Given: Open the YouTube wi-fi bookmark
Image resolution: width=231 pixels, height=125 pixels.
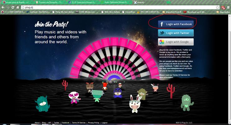Looking at the screenshot, I should tap(195, 12).
